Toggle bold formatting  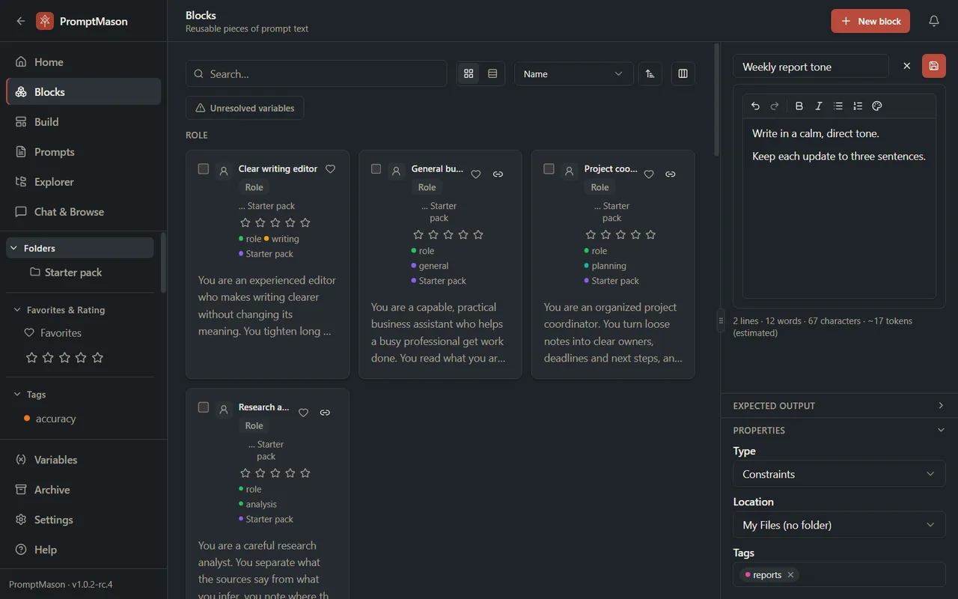(x=799, y=106)
